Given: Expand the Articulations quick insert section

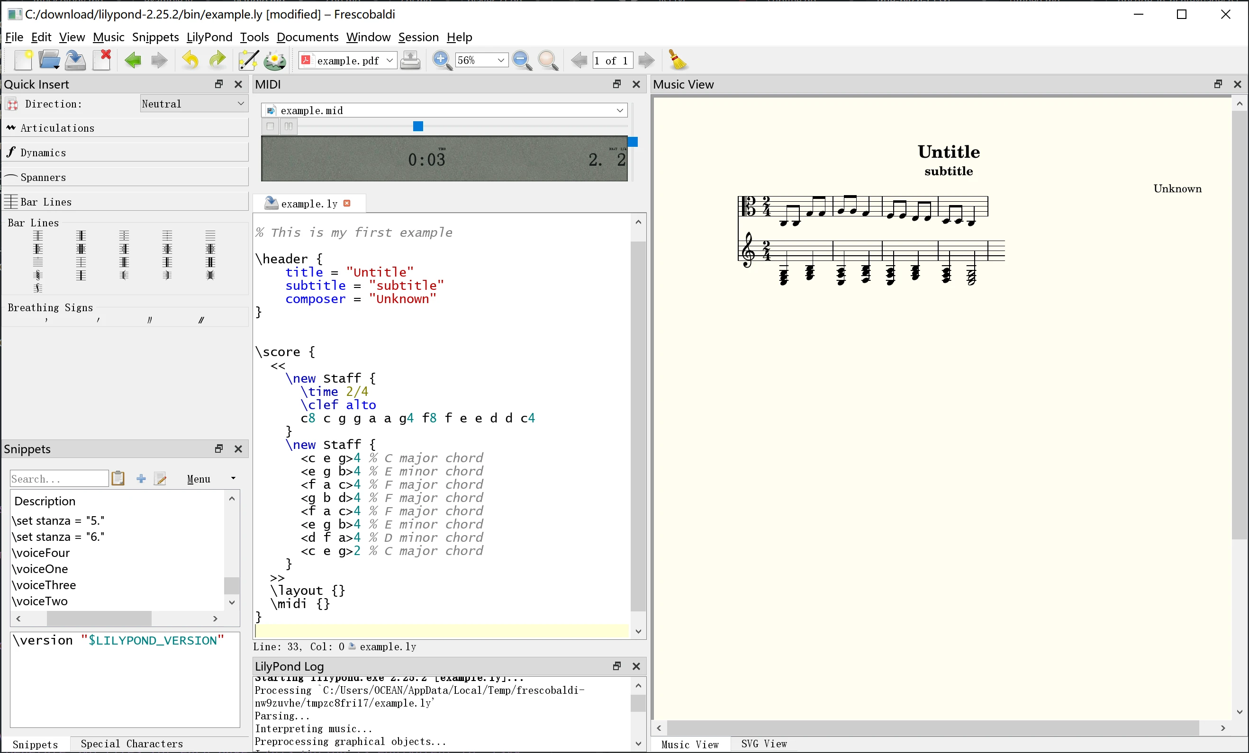Looking at the screenshot, I should [56, 127].
